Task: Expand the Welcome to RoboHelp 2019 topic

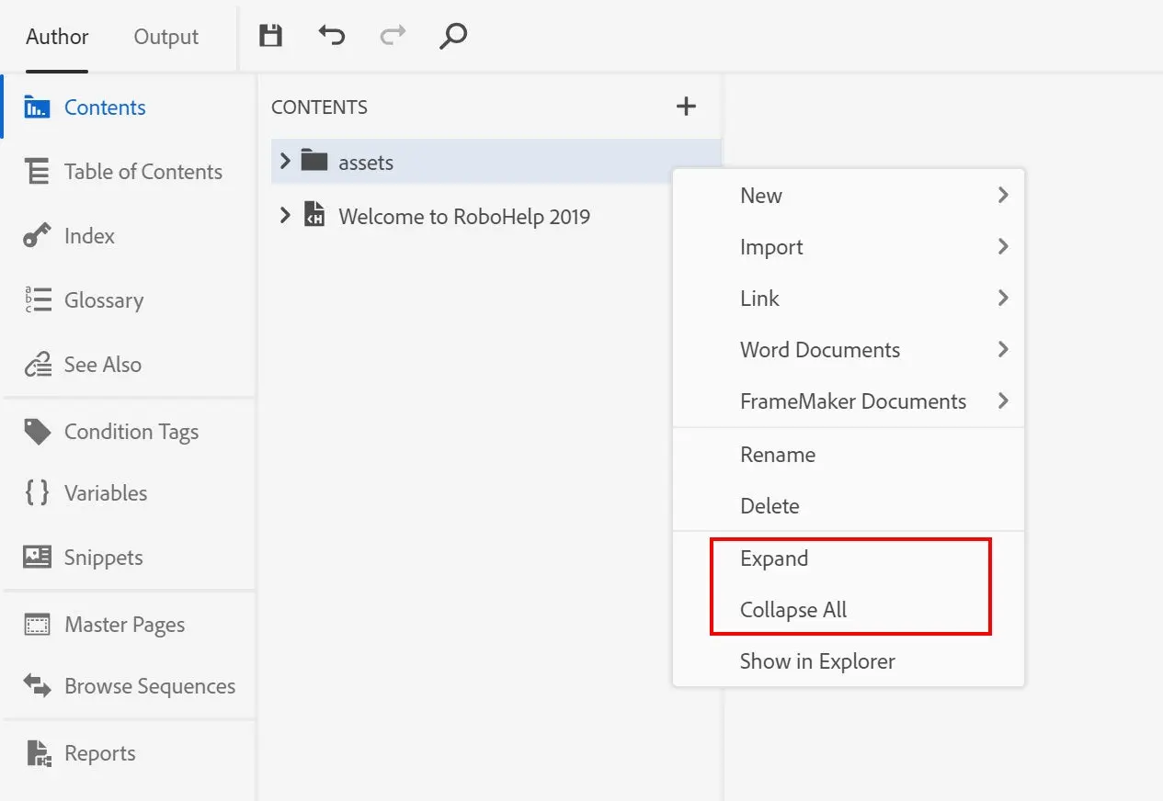Action: coord(284,217)
